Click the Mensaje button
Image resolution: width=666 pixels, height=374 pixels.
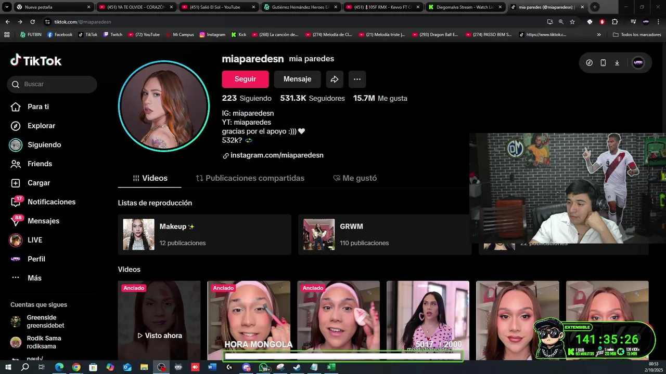(297, 79)
